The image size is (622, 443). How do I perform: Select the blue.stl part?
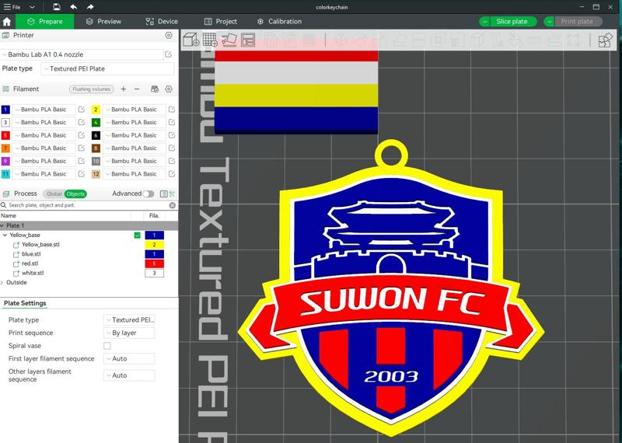tap(31, 254)
